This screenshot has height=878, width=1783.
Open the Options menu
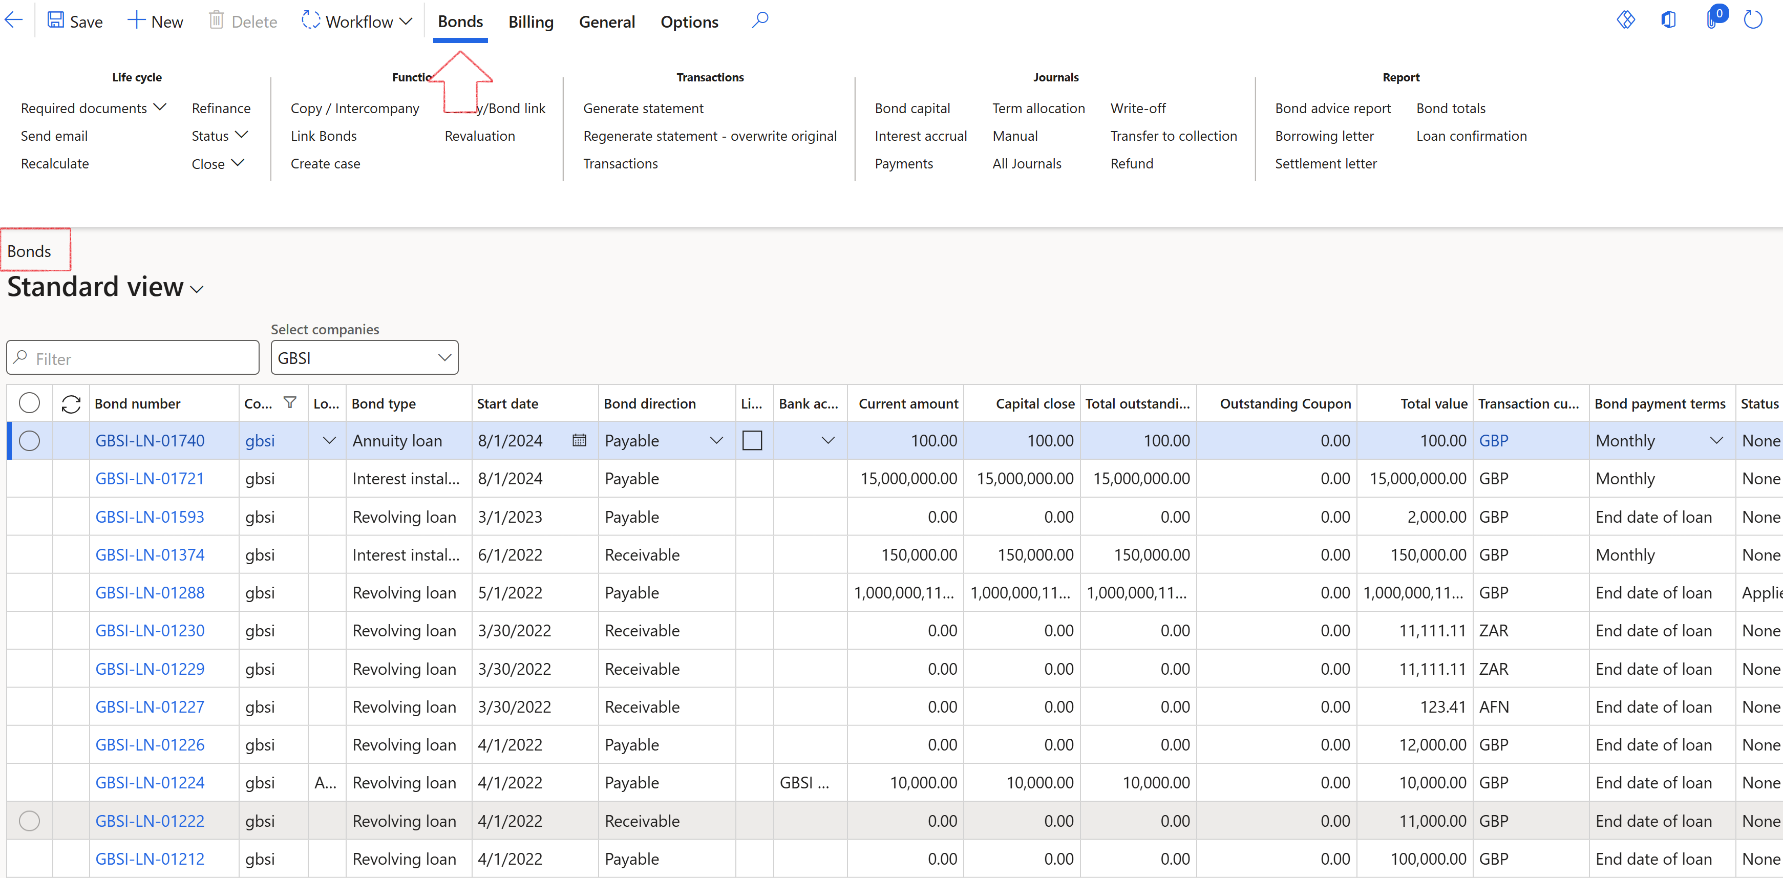point(689,22)
